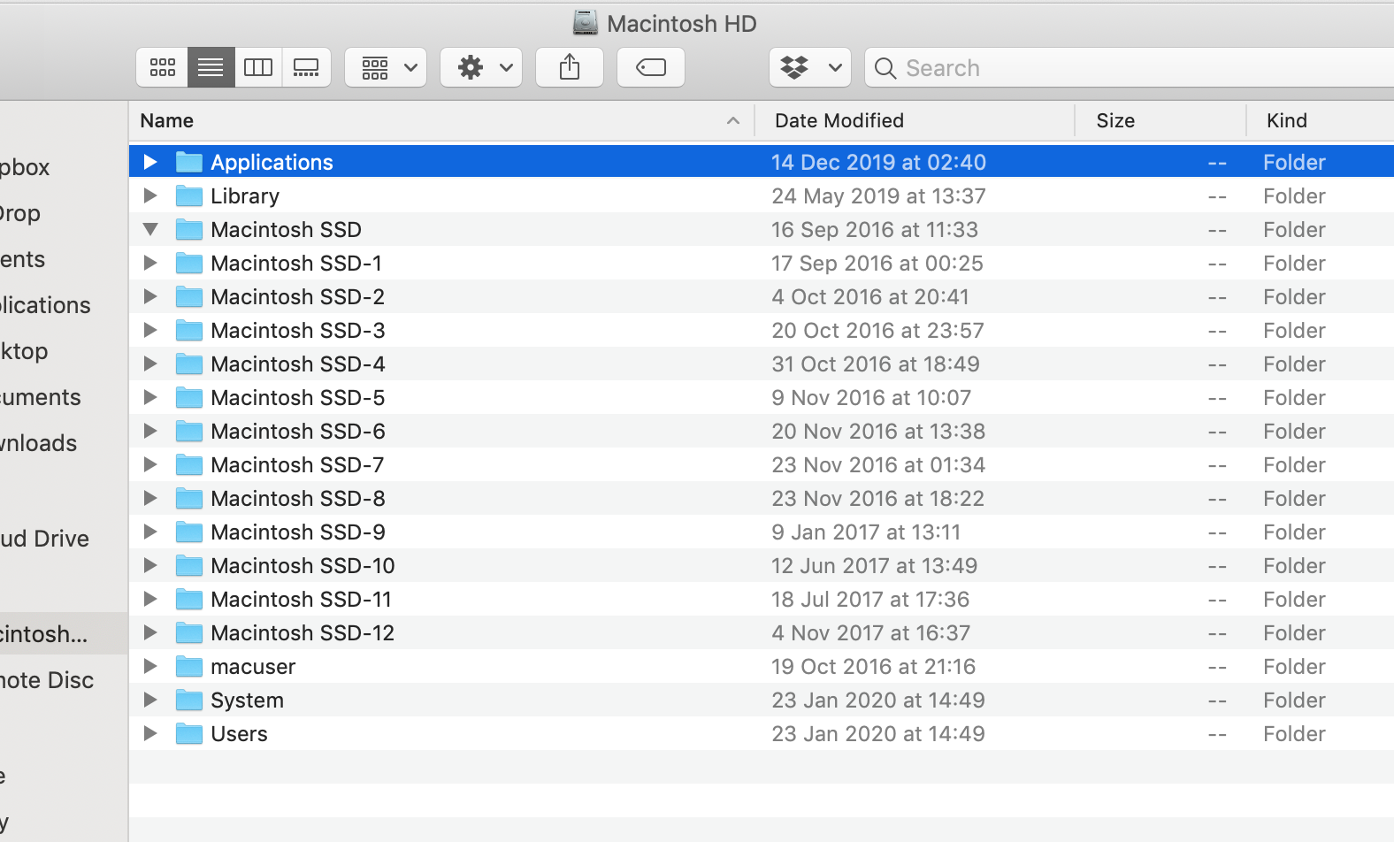Select the Macintosh SSD-11 folder icon
The height and width of the screenshot is (842, 1394).
click(x=188, y=599)
